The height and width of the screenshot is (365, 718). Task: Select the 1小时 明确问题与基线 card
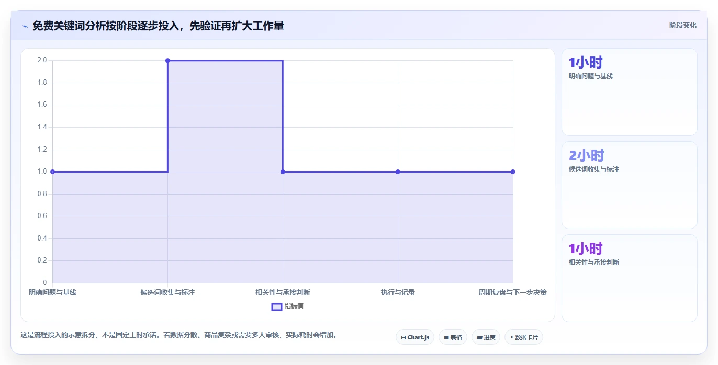pyautogui.click(x=629, y=92)
